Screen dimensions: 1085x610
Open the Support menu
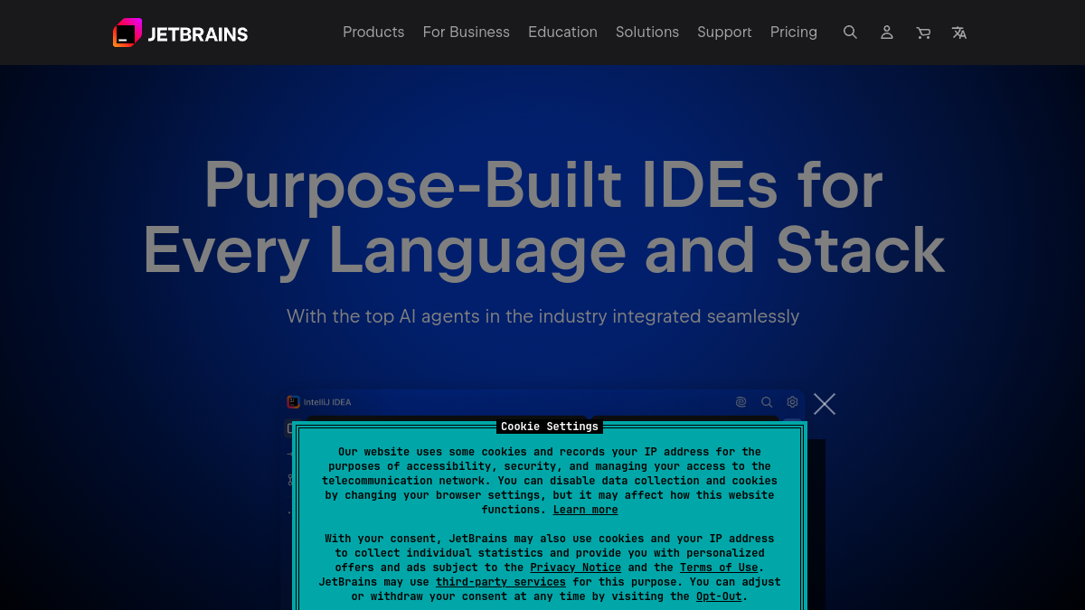tap(724, 33)
